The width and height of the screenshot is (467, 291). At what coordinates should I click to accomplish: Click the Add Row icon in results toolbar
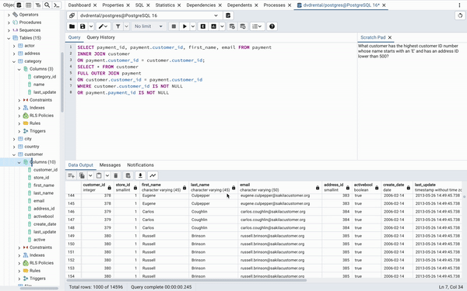[71, 175]
